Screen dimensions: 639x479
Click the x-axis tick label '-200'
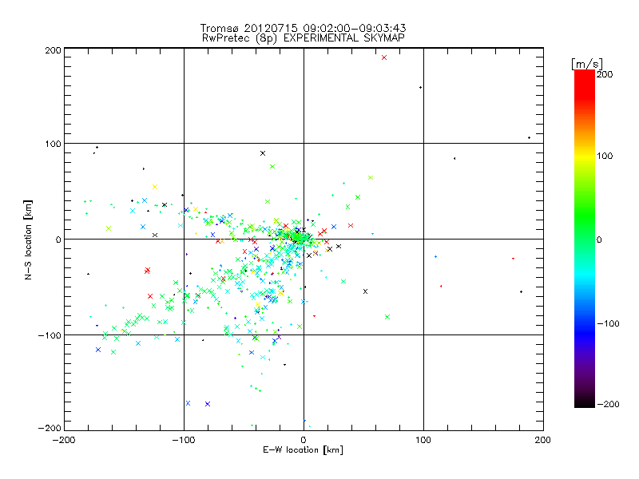point(64,440)
